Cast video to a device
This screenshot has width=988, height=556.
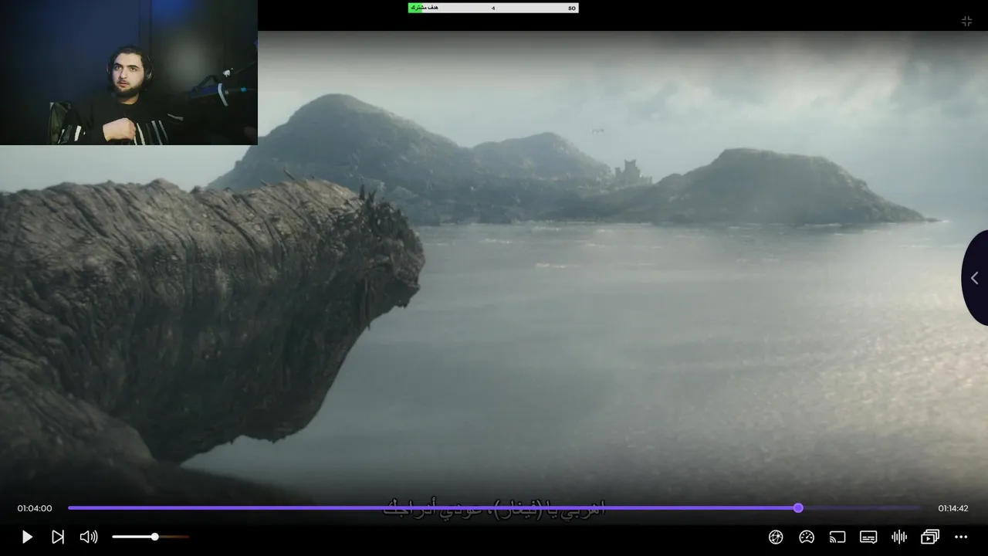[837, 537]
